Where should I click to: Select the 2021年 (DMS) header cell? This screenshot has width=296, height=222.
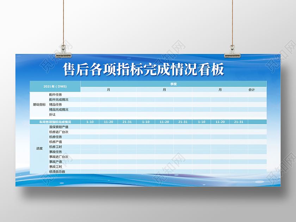[x=55, y=86]
